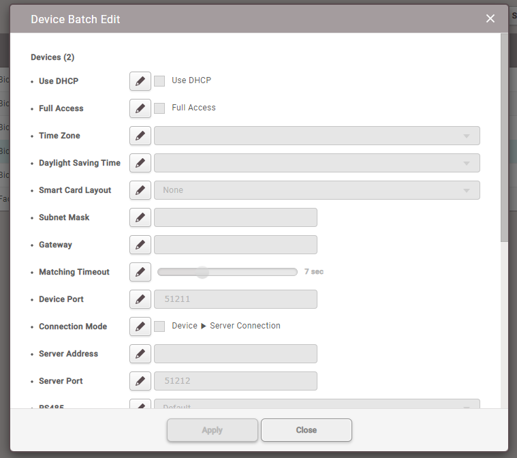Expand the Daylight Saving Time dropdown
This screenshot has width=517, height=458.
tap(317, 163)
